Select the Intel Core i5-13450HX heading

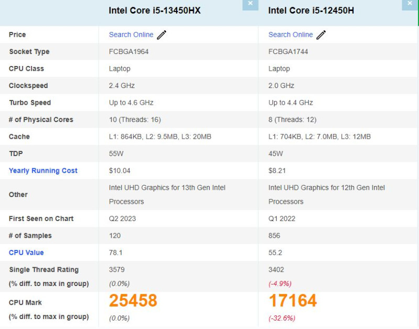155,10
